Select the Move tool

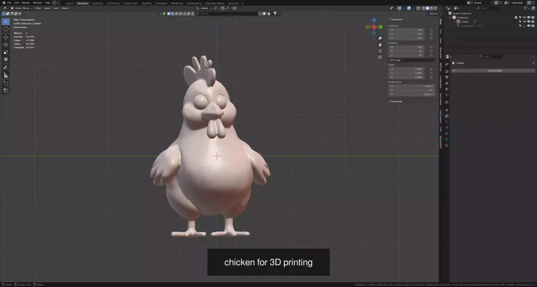[x=6, y=37]
